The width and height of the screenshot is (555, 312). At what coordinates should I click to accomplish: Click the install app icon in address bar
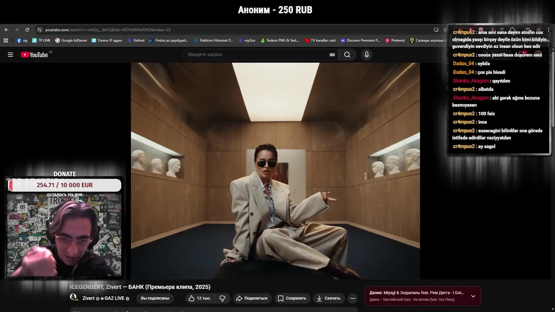coord(436,30)
